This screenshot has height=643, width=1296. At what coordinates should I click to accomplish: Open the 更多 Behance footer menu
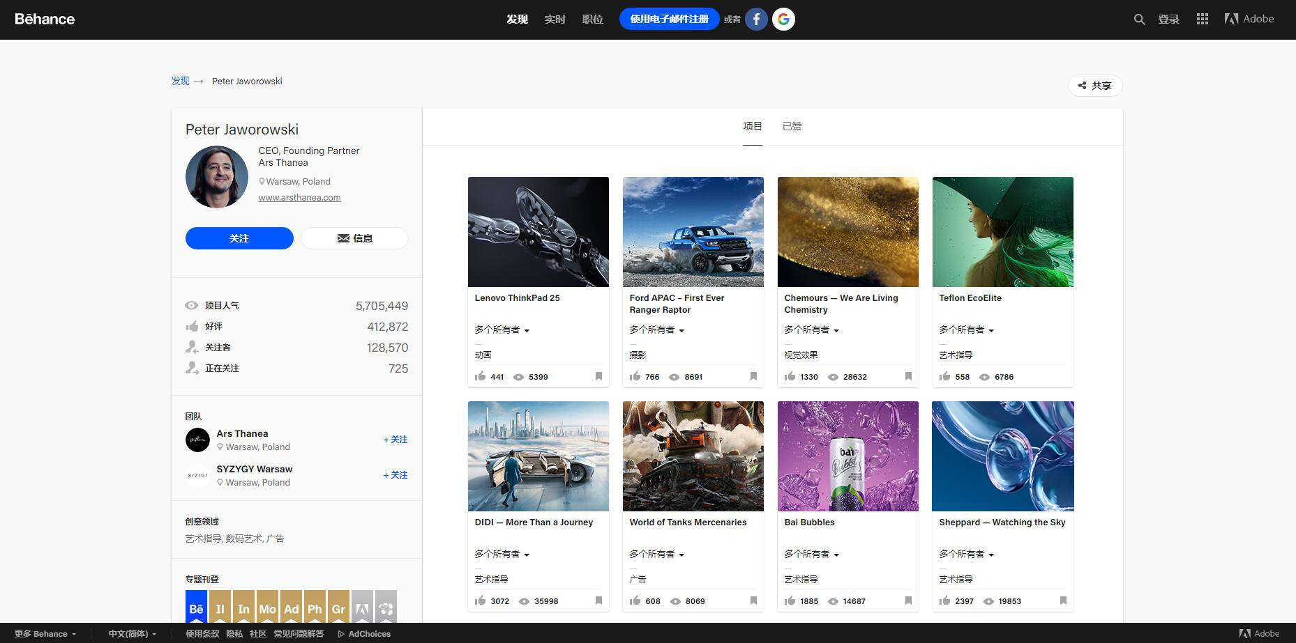45,634
